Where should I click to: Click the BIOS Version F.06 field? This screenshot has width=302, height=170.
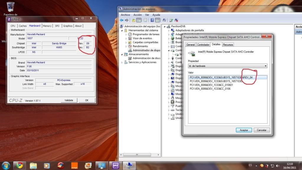pos(59,67)
